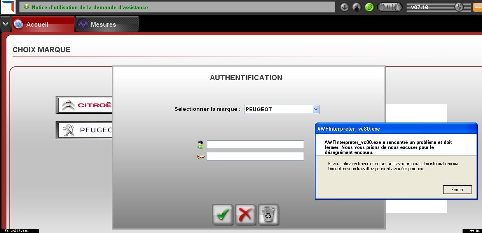
Task: Click the padlock icon next to v07.16
Action: tap(459, 7)
